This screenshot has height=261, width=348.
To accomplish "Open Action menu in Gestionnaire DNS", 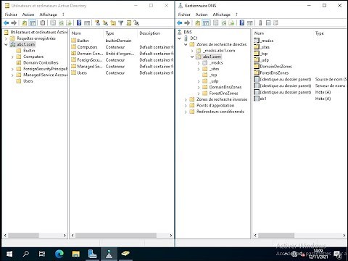I will click(x=202, y=14).
